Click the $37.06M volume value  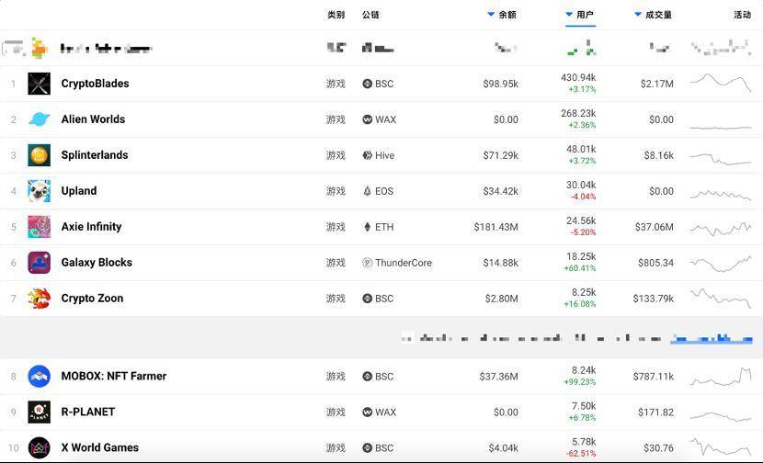pyautogui.click(x=654, y=227)
